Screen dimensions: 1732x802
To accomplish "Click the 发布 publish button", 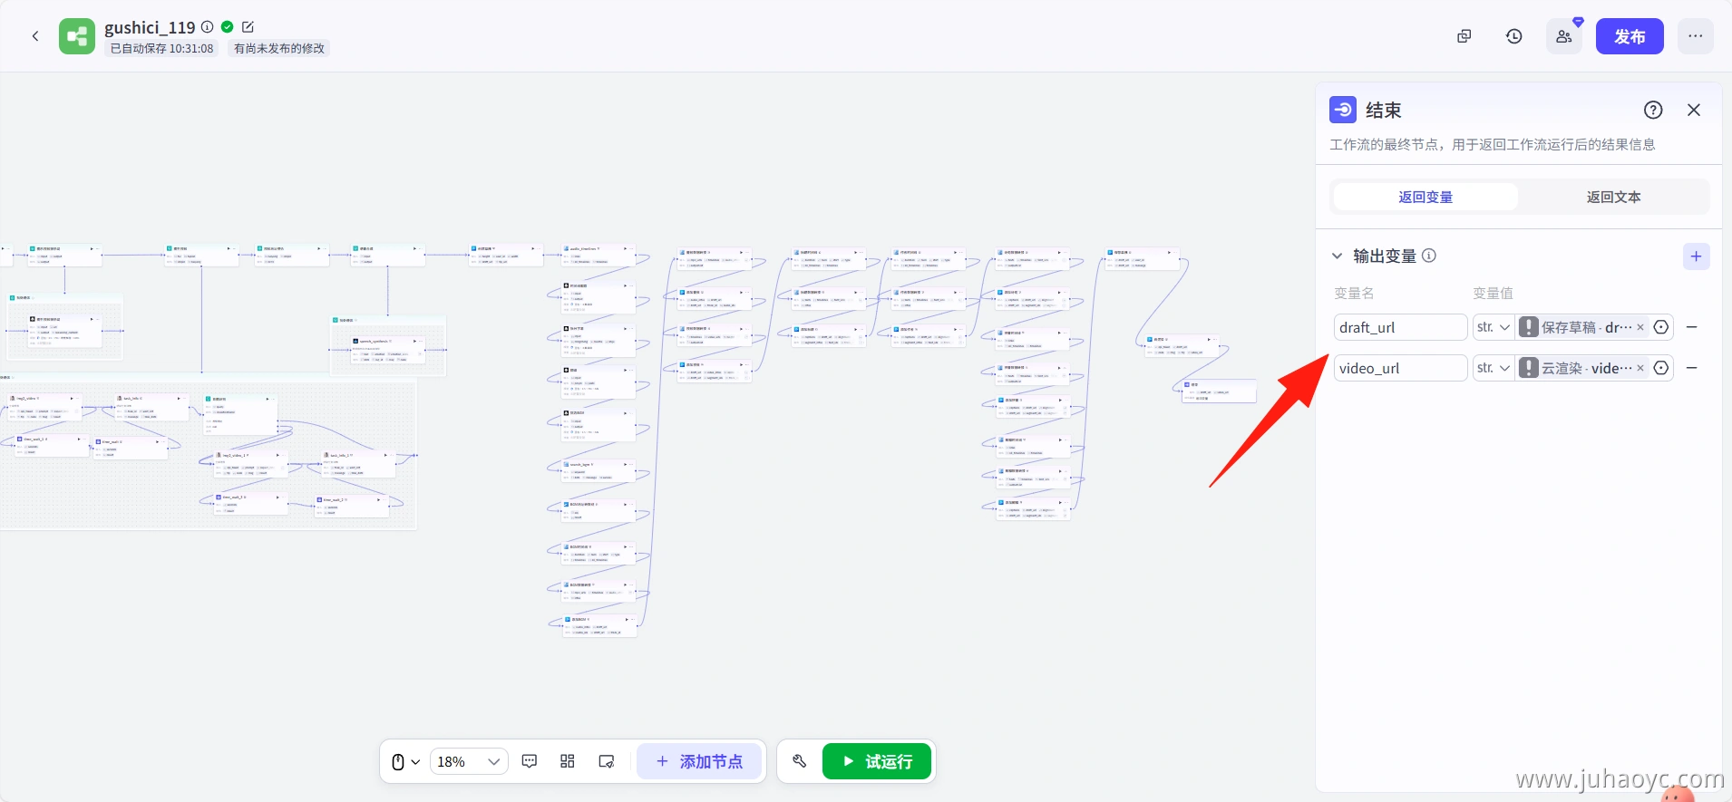I will click(1629, 36).
